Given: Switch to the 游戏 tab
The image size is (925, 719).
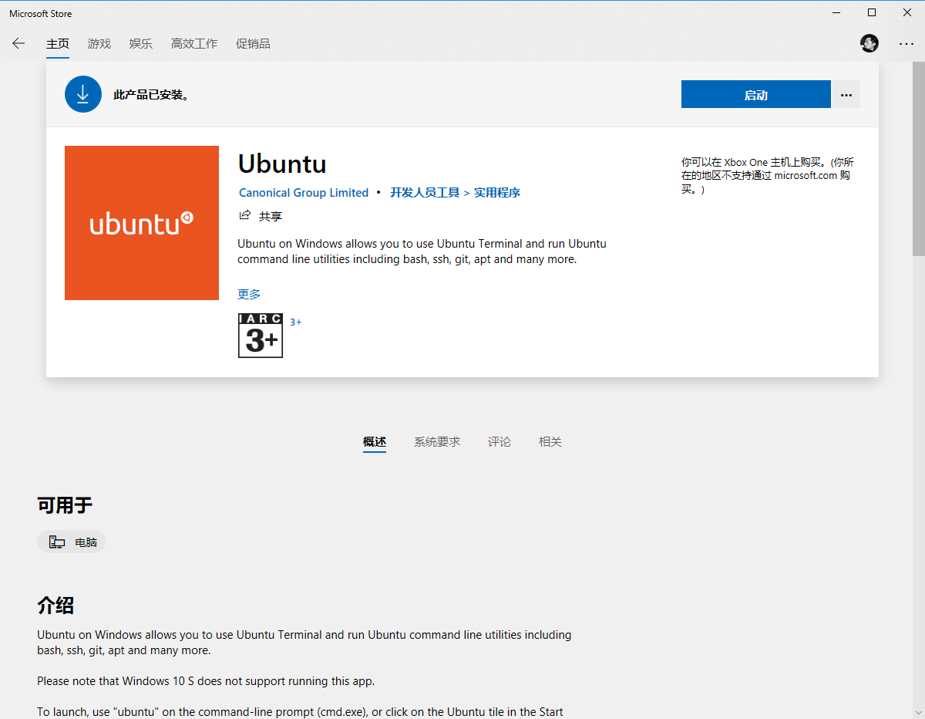Looking at the screenshot, I should (x=99, y=44).
